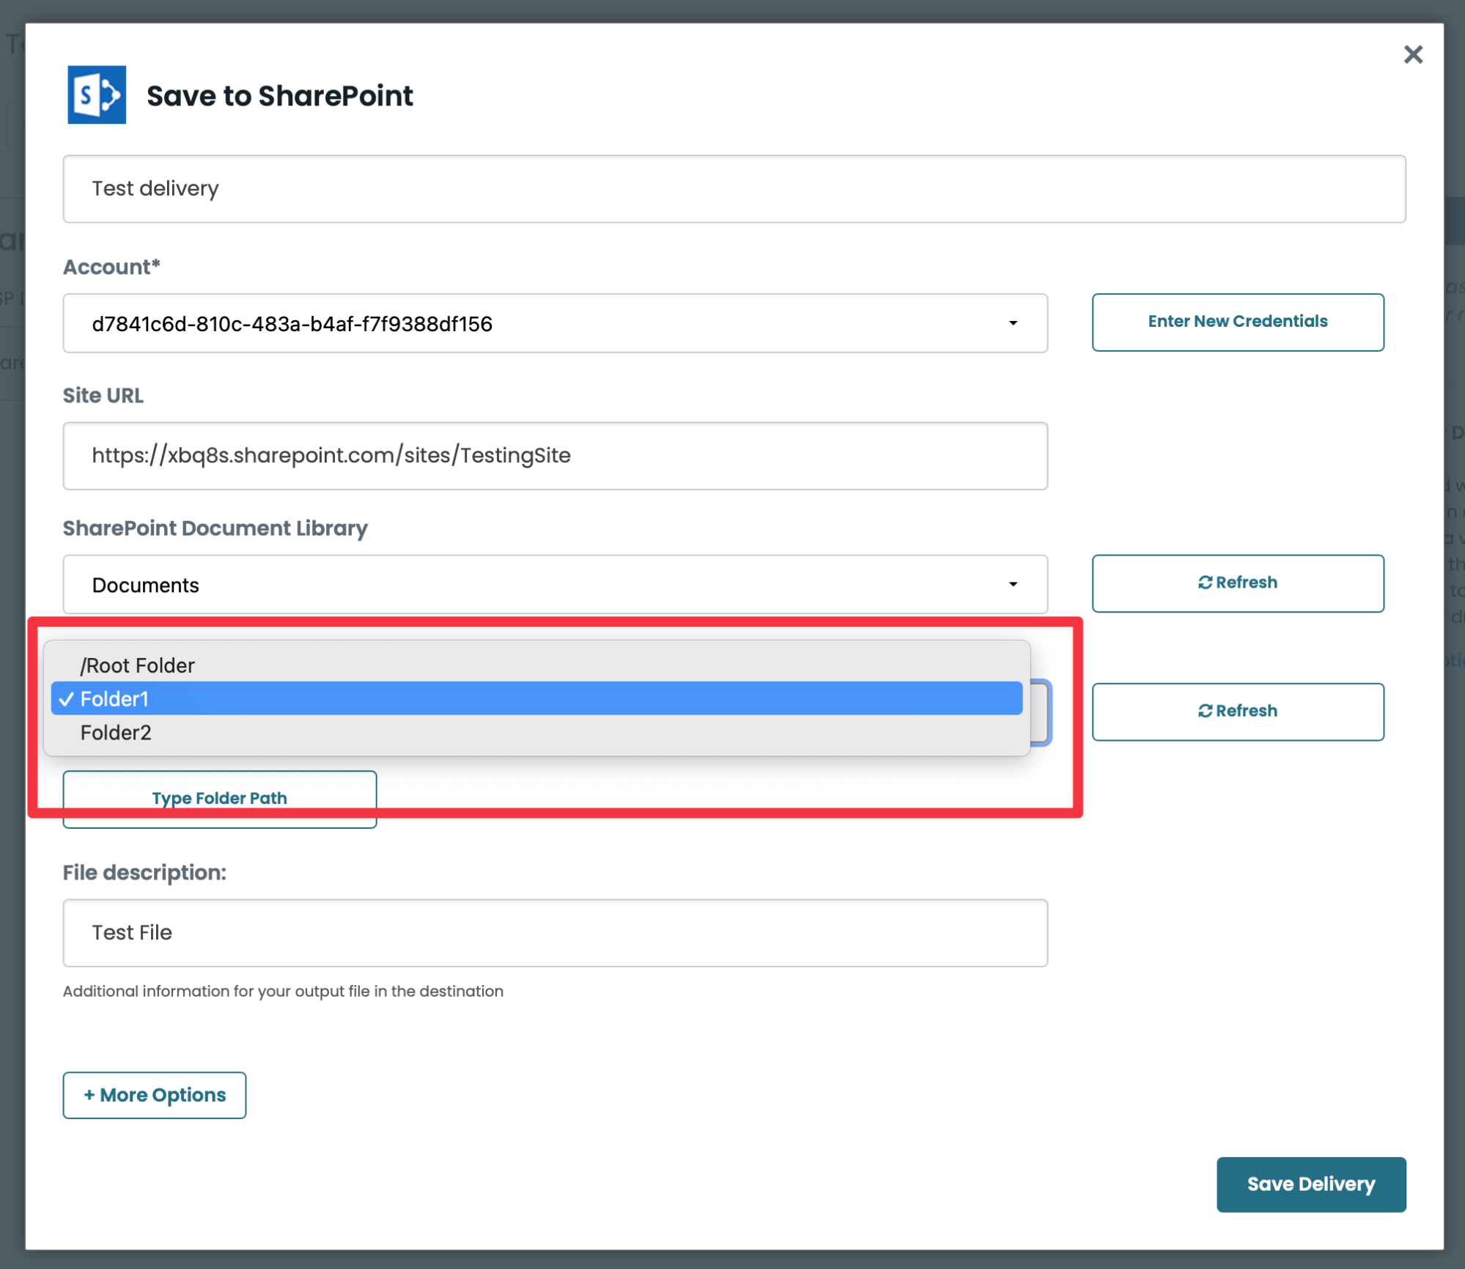The image size is (1465, 1270).
Task: Click Enter New Credentials button
Action: 1237,322
